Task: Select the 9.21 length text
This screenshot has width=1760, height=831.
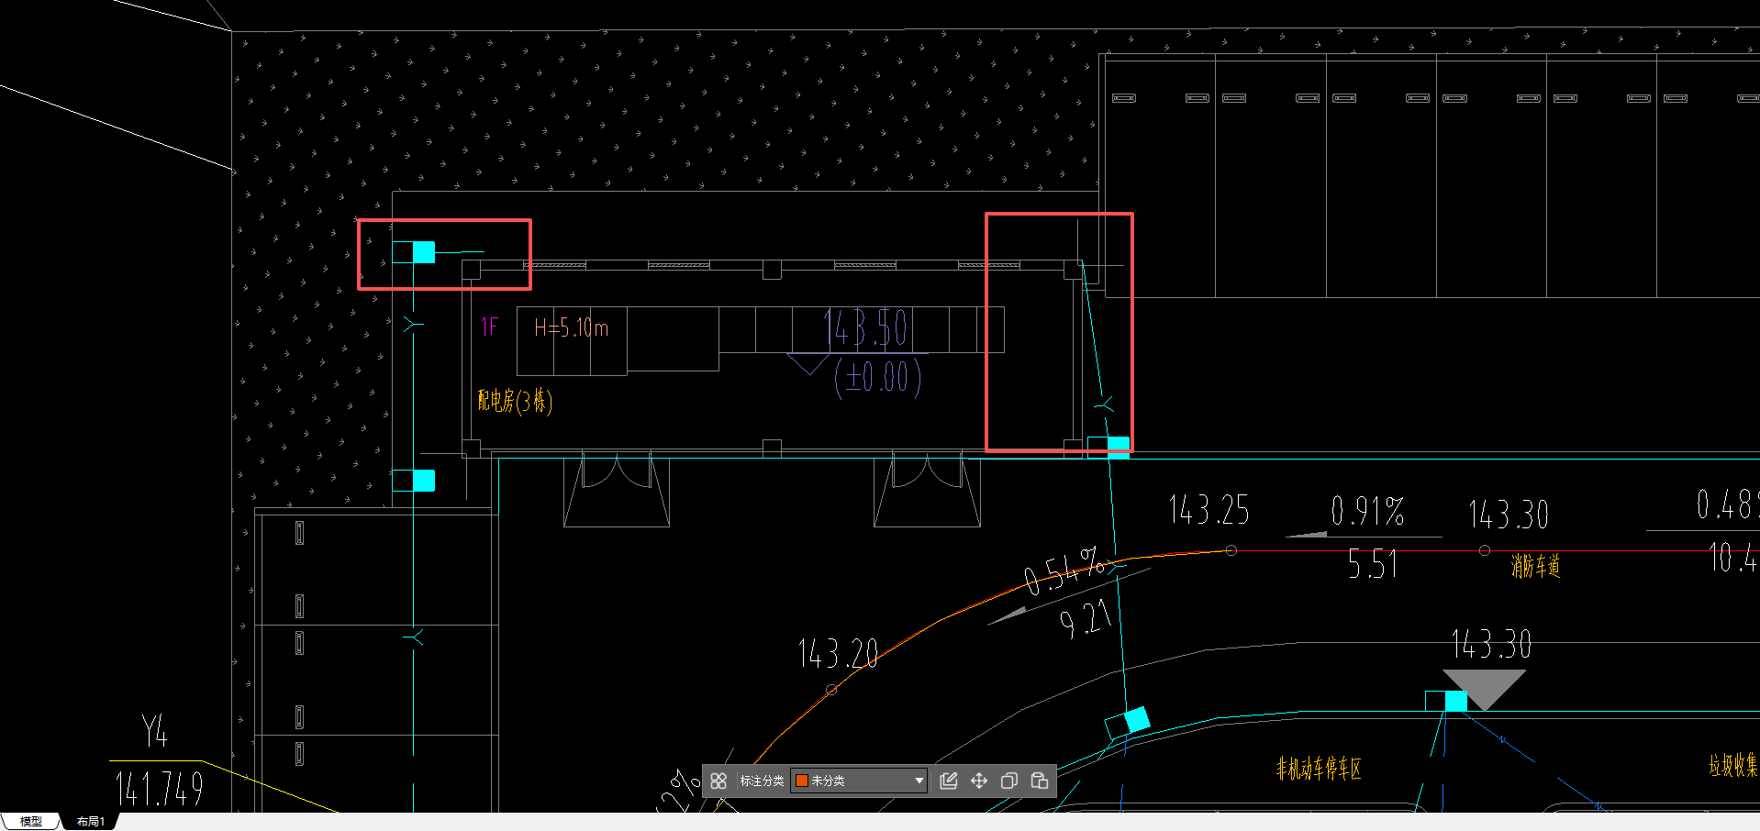Action: coord(1086,618)
